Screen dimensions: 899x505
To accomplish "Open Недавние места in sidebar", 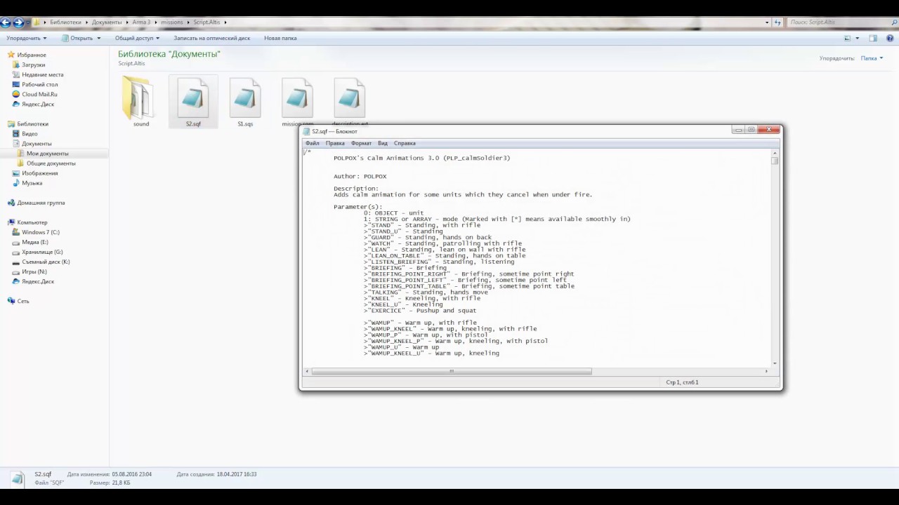I will (42, 74).
